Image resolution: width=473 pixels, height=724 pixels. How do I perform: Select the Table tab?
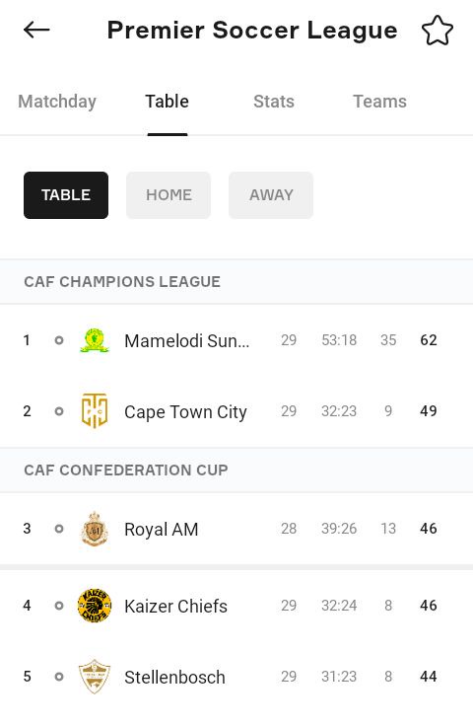[x=168, y=102]
